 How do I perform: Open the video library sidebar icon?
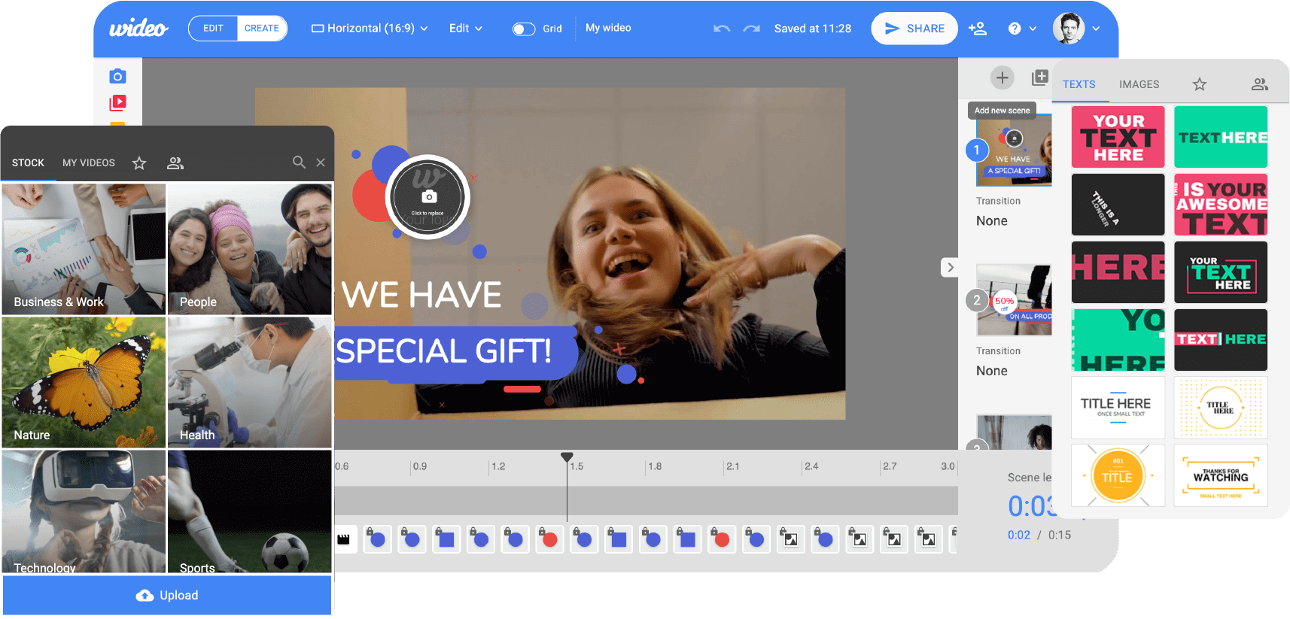pyautogui.click(x=117, y=102)
